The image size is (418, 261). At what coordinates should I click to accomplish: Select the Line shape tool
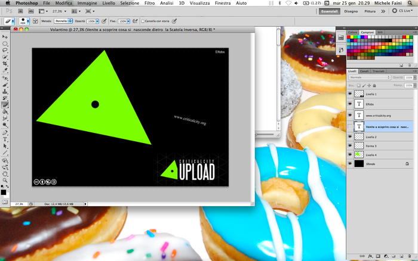[5, 153]
